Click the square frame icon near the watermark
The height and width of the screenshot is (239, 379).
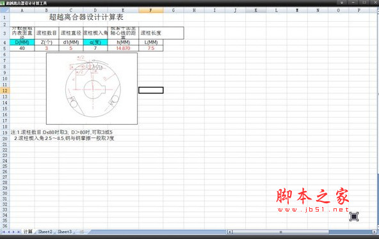click(x=354, y=217)
